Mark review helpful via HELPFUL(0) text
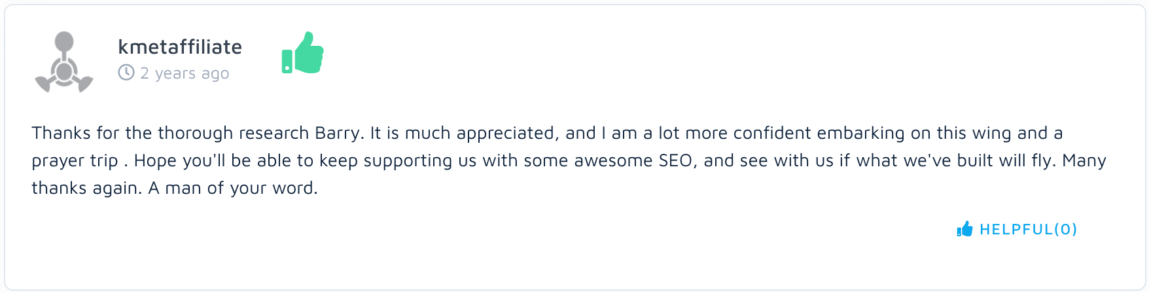1149x292 pixels. pyautogui.click(x=1028, y=229)
